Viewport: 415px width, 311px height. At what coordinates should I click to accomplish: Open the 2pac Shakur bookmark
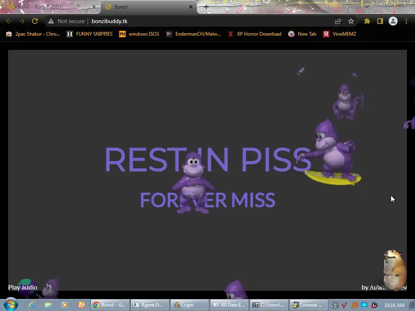(x=33, y=34)
